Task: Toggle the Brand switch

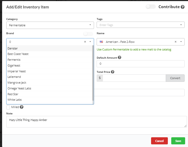Action: (88, 34)
